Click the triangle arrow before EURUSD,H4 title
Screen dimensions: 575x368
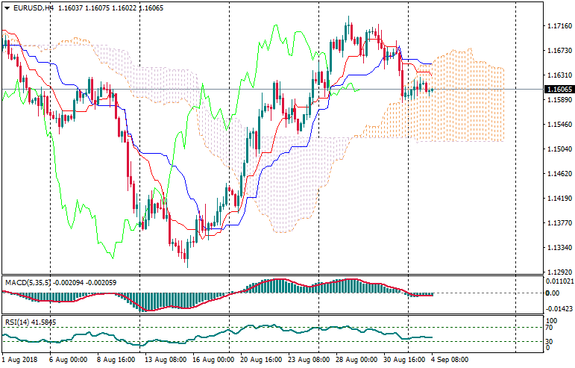[7, 7]
